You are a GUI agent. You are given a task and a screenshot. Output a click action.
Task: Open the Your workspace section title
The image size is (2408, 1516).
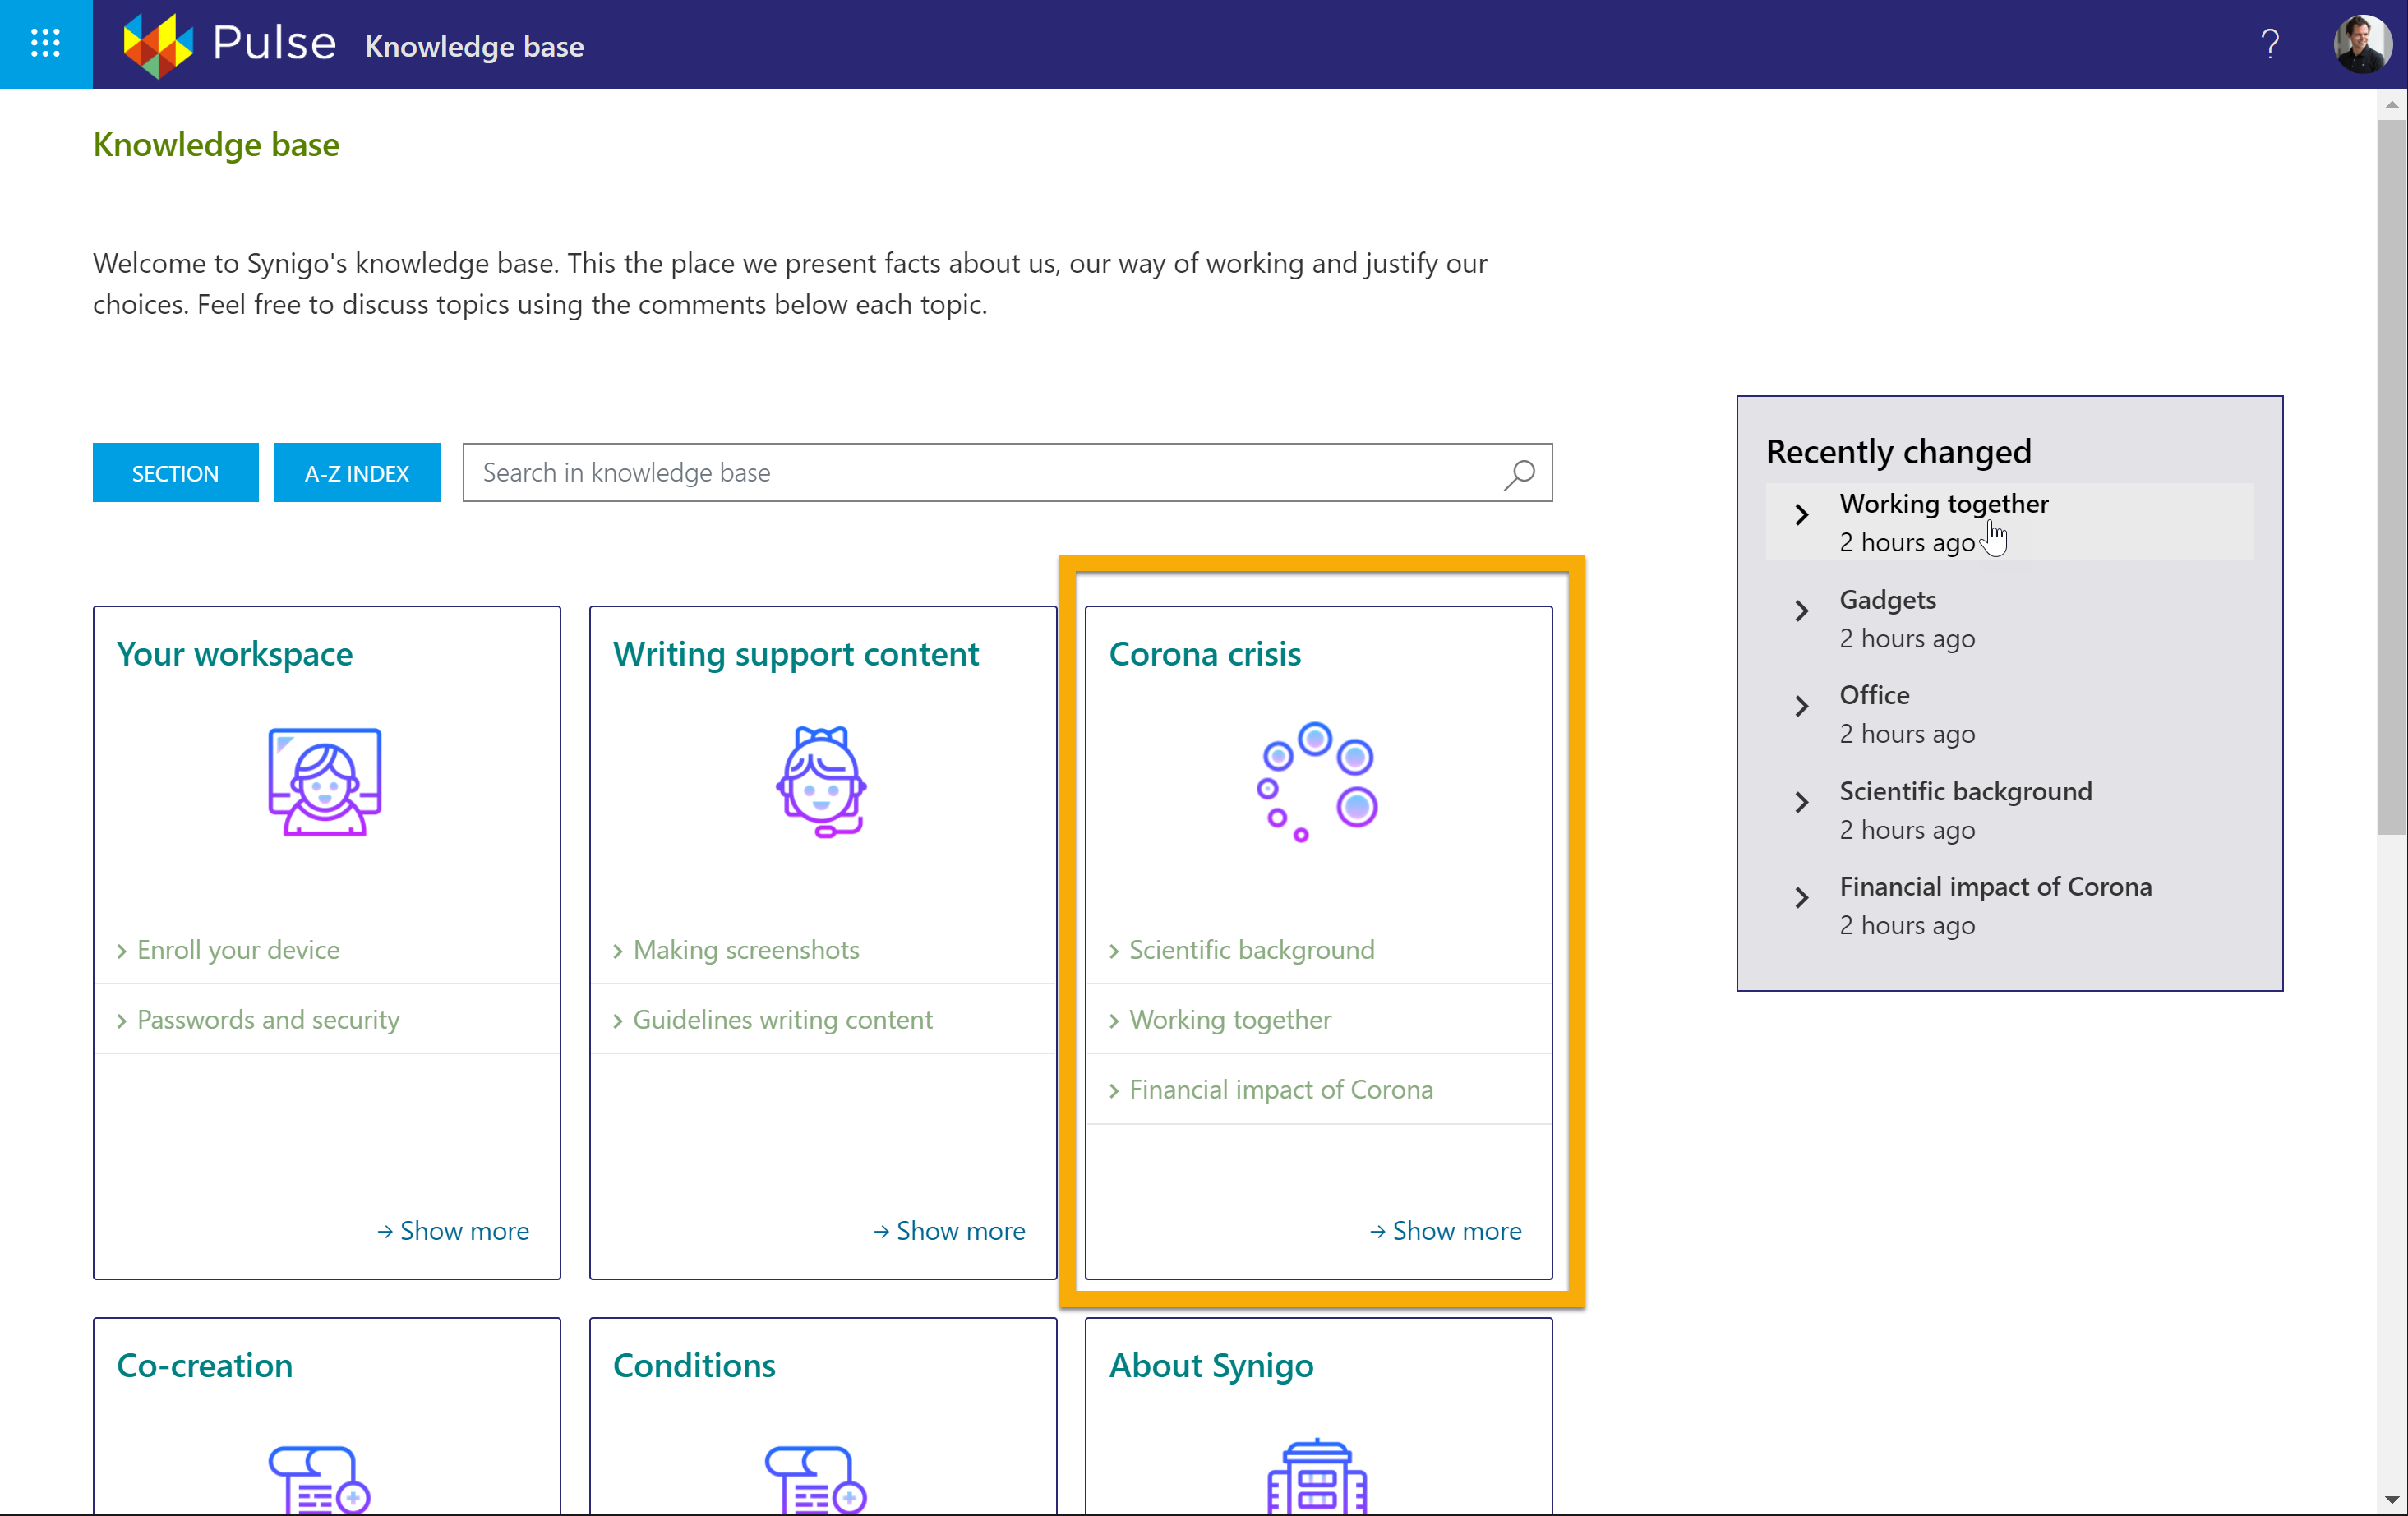coord(234,654)
